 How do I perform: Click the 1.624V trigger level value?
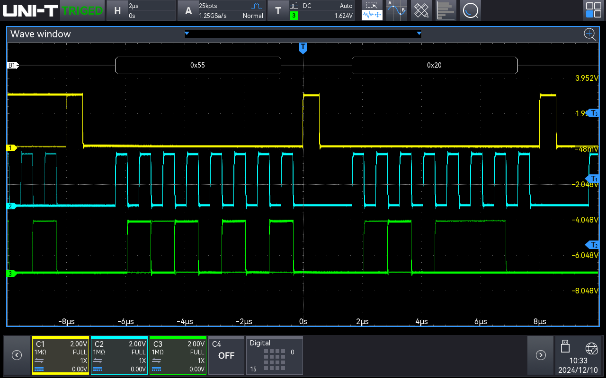click(x=344, y=16)
